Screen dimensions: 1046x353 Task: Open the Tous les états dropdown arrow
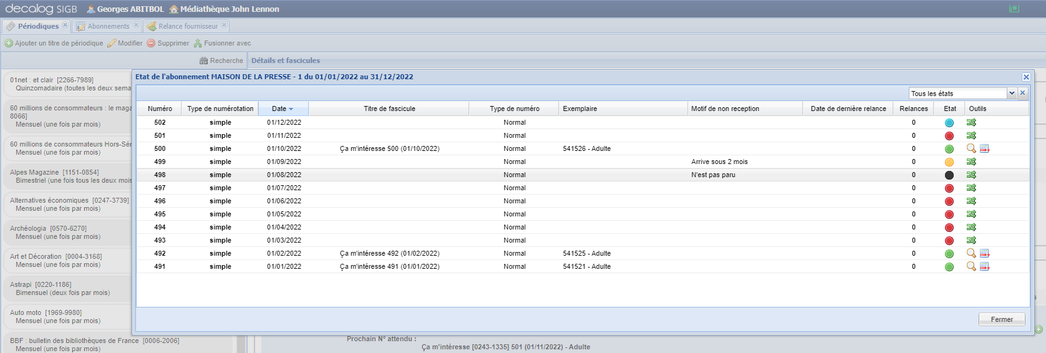(1012, 94)
